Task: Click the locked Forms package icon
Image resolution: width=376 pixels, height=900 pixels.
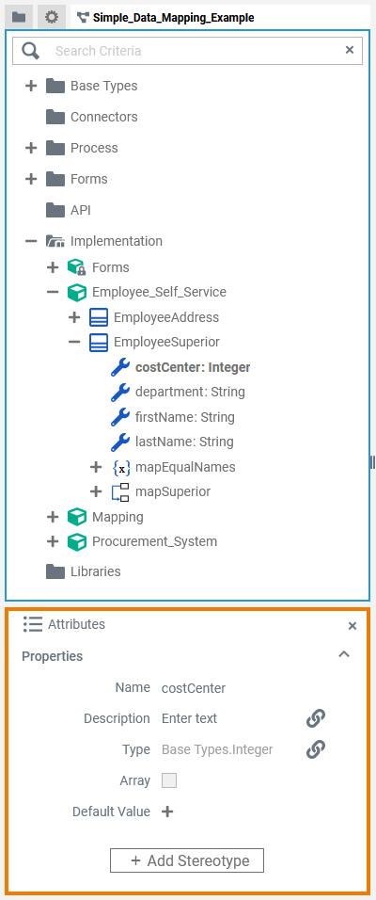Action: point(77,267)
